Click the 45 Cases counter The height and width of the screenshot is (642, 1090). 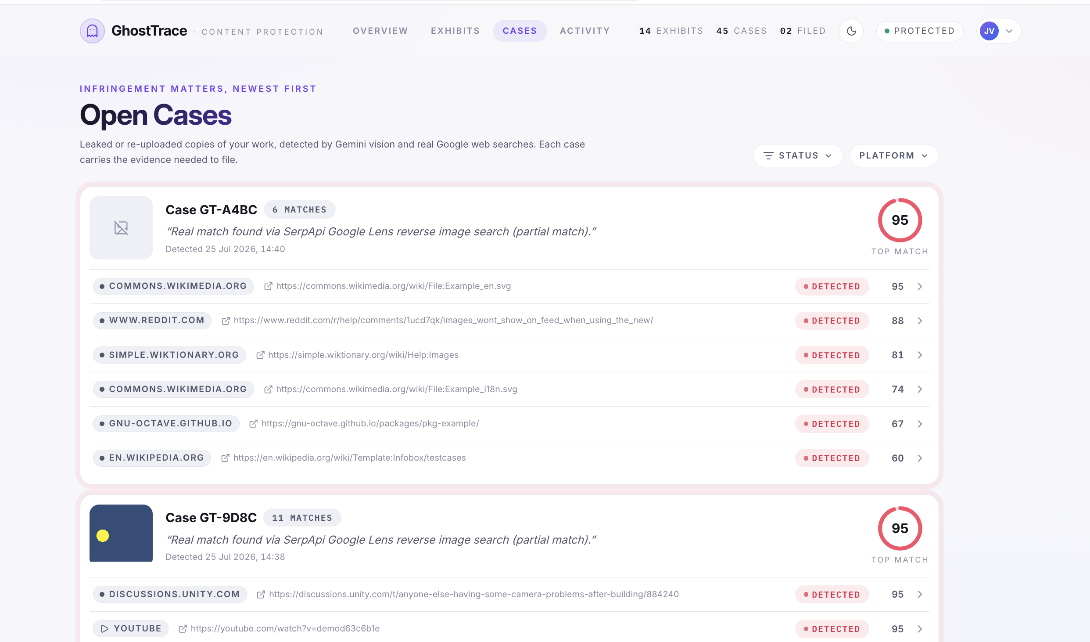pyautogui.click(x=742, y=31)
